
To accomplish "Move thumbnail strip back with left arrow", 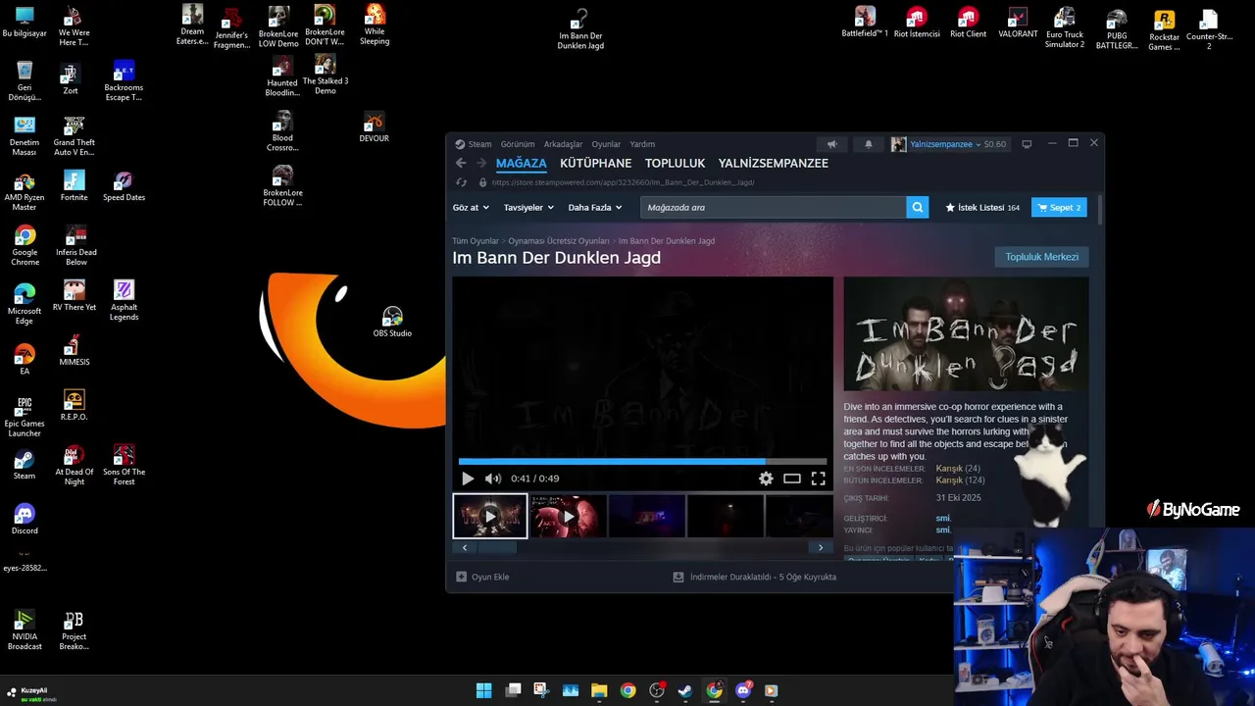I will point(464,547).
